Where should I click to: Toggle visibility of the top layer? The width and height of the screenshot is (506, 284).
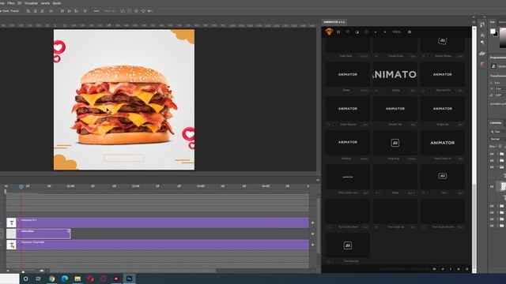click(492, 154)
